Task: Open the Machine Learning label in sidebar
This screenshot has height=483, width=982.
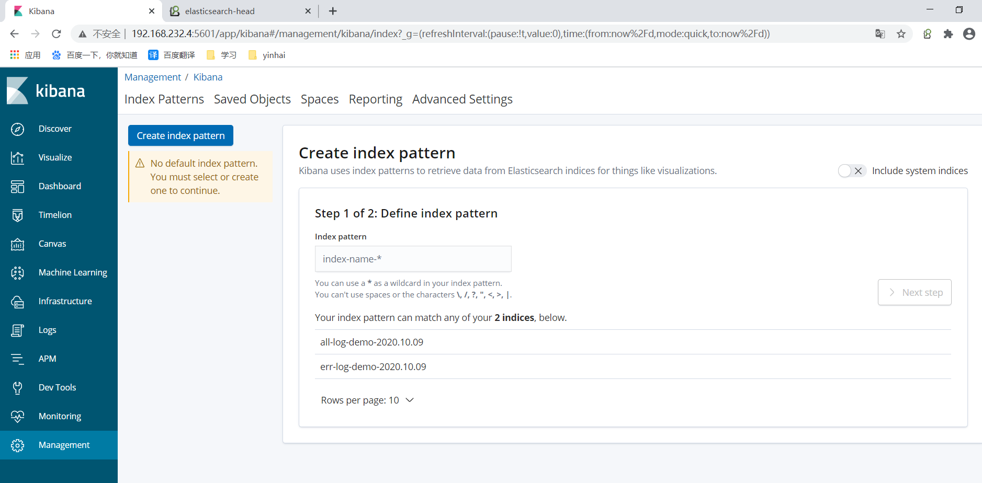Action: [x=73, y=272]
